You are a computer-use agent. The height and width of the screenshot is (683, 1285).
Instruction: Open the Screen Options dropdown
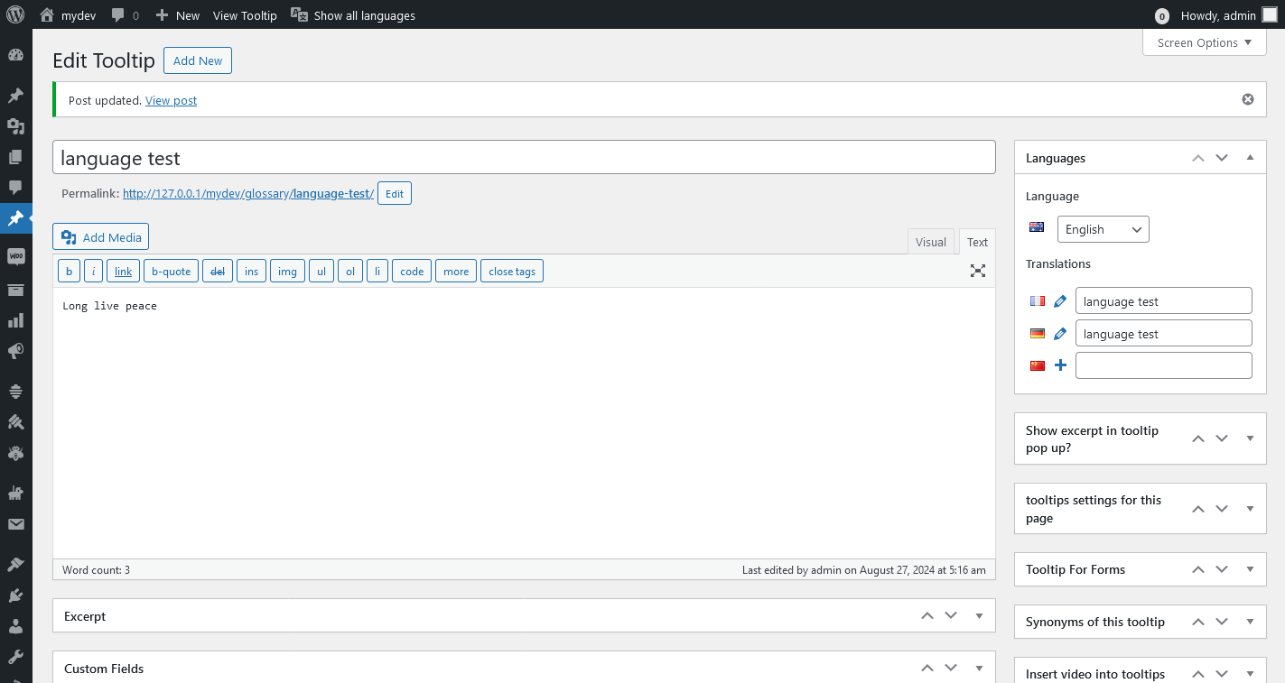[1204, 42]
